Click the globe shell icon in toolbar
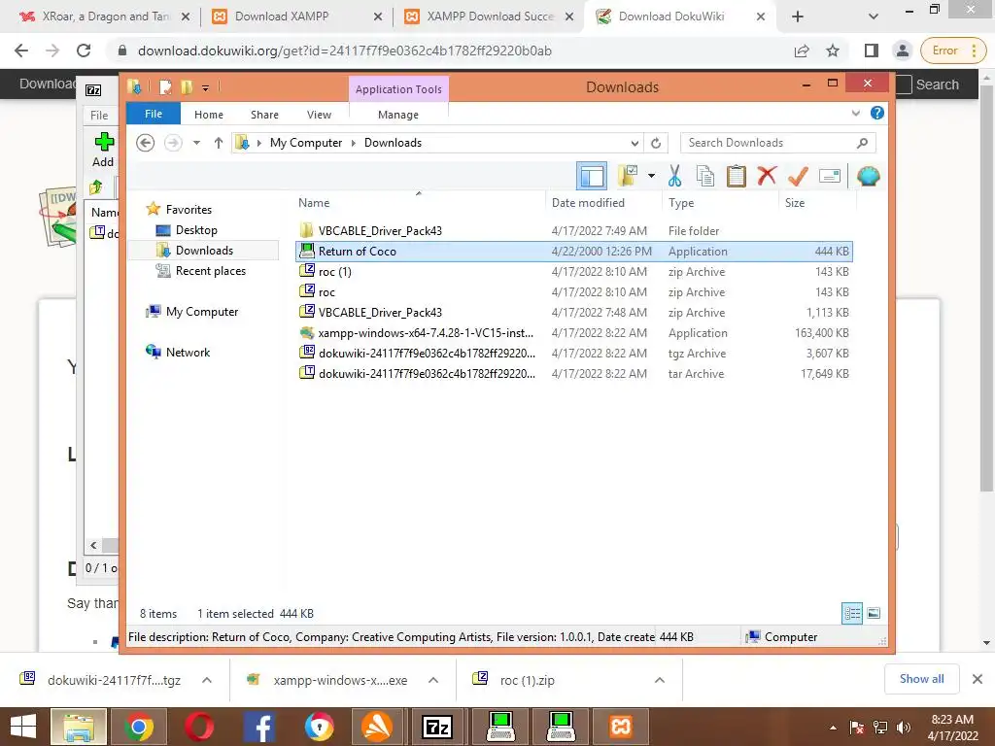The height and width of the screenshot is (746, 995). point(868,176)
